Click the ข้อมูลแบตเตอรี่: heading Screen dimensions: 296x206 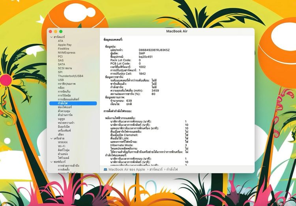(x=113, y=40)
